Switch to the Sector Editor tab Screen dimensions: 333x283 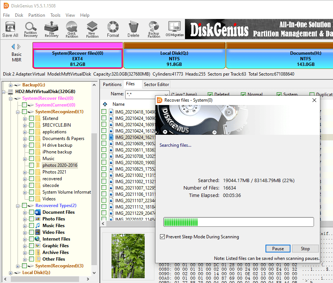[x=156, y=85]
